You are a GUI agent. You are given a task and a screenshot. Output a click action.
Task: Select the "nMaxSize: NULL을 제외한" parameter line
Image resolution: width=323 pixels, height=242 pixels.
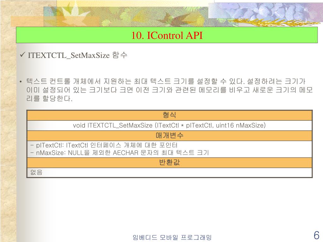pos(120,153)
